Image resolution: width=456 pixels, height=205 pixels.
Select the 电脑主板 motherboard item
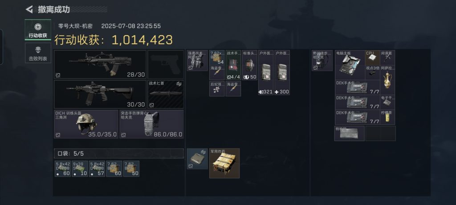pyautogui.click(x=350, y=65)
